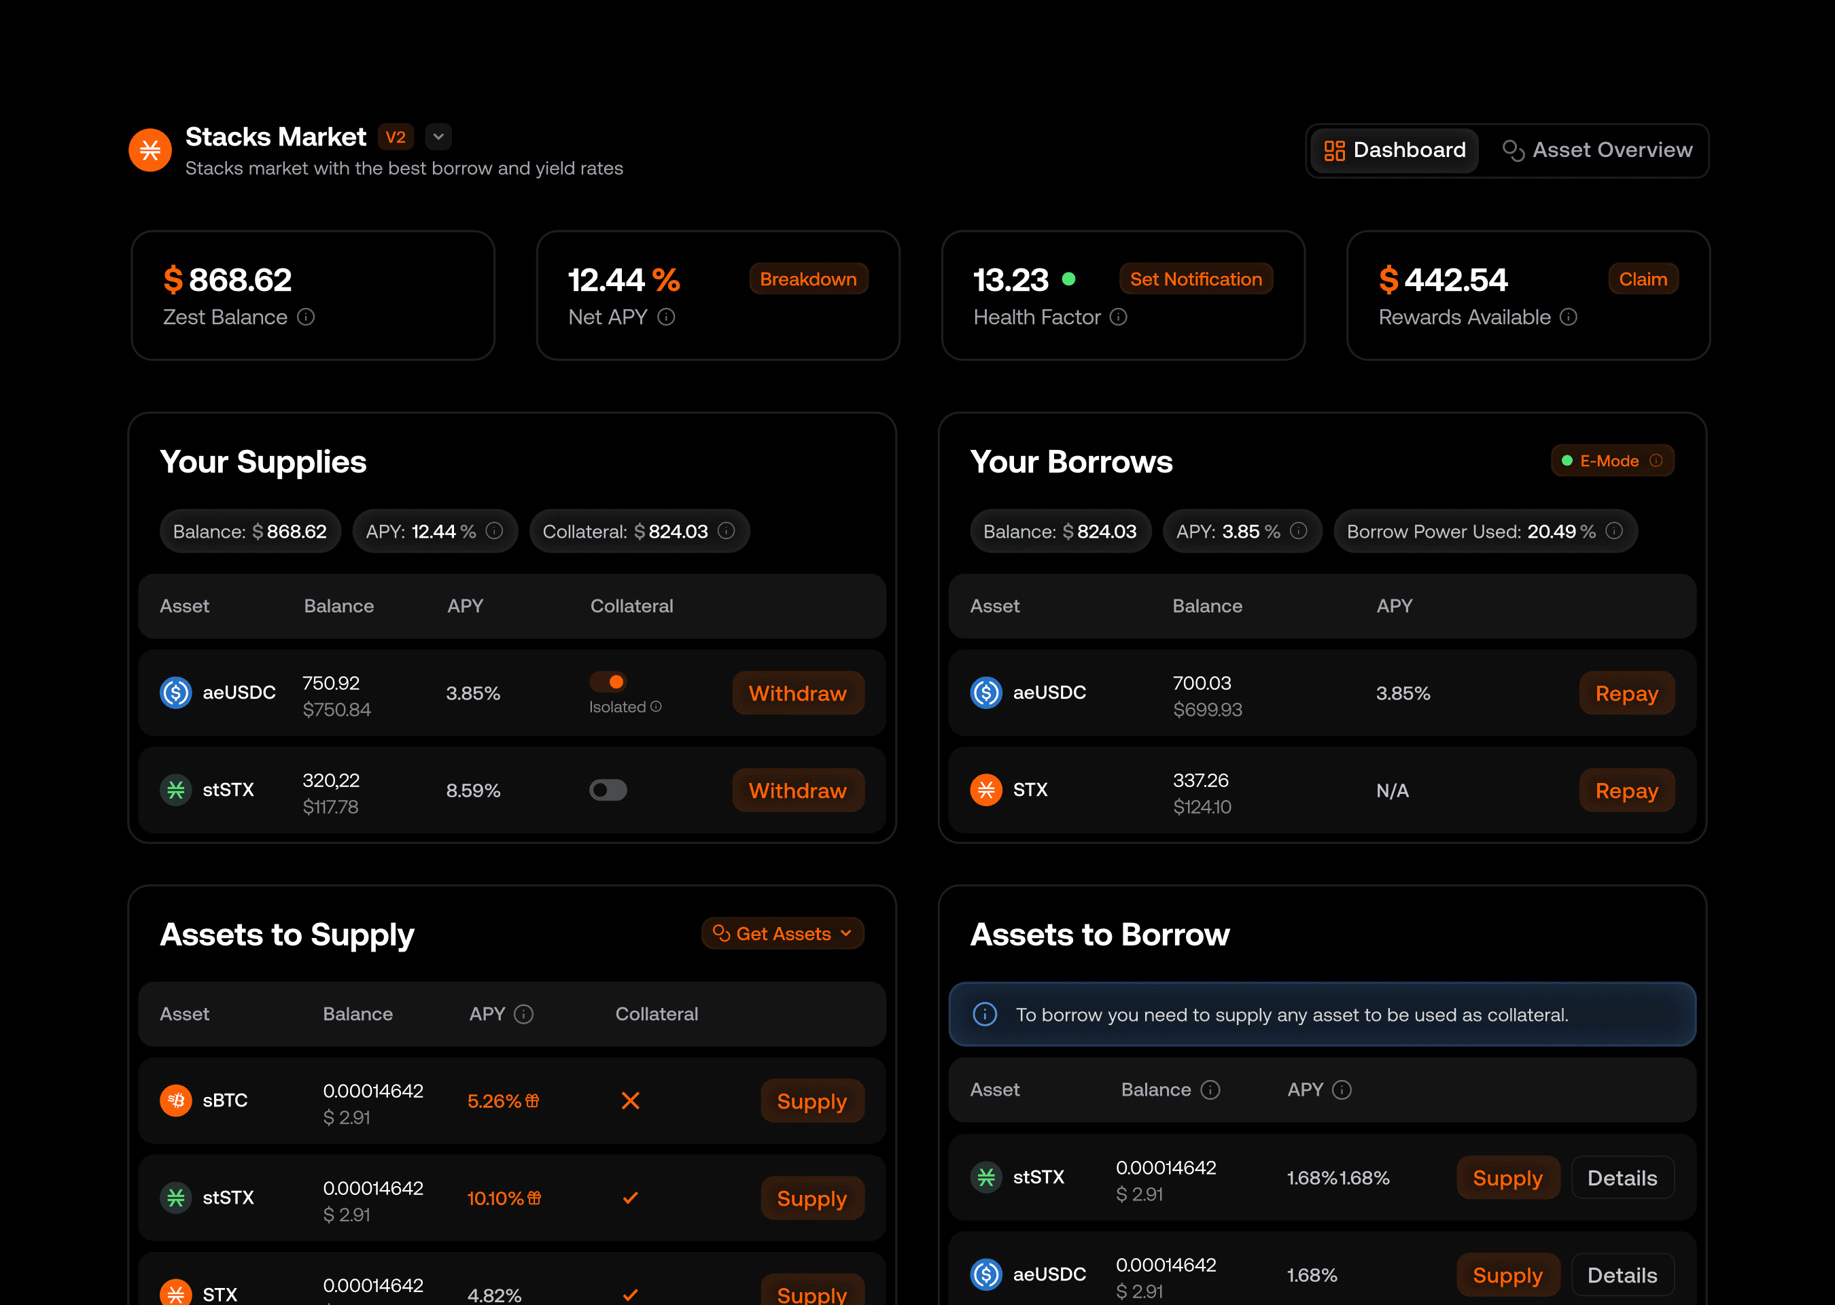Click Health Factor info icon

(1119, 317)
